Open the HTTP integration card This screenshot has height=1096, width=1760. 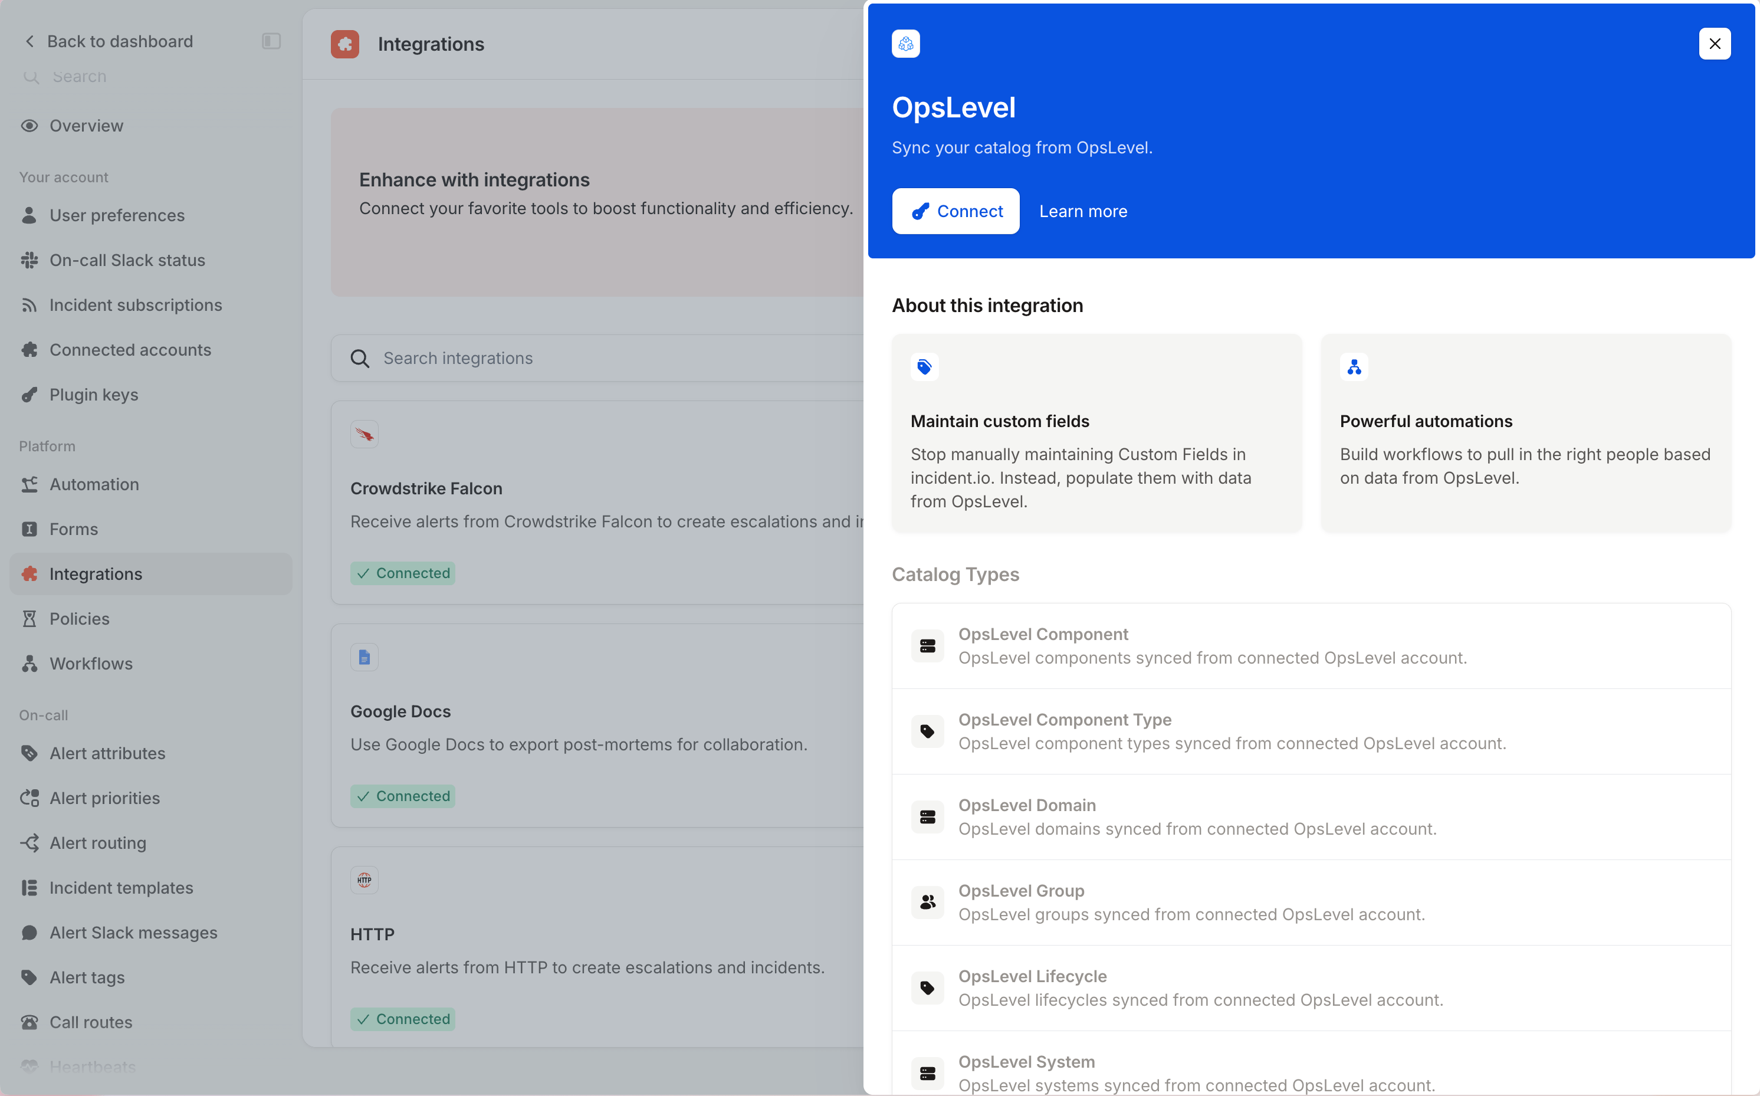click(597, 947)
